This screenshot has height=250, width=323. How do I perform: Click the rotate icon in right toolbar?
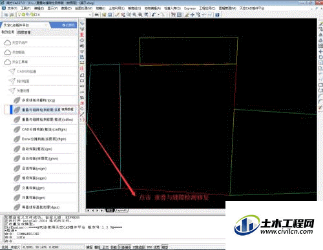320,57
